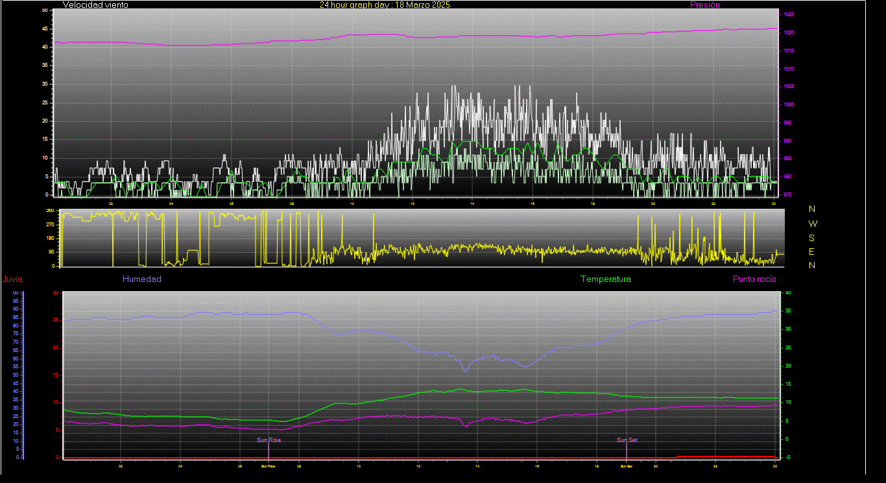The height and width of the screenshot is (483, 886).
Task: Select the '975' pressure axis value
Action: 787,194
